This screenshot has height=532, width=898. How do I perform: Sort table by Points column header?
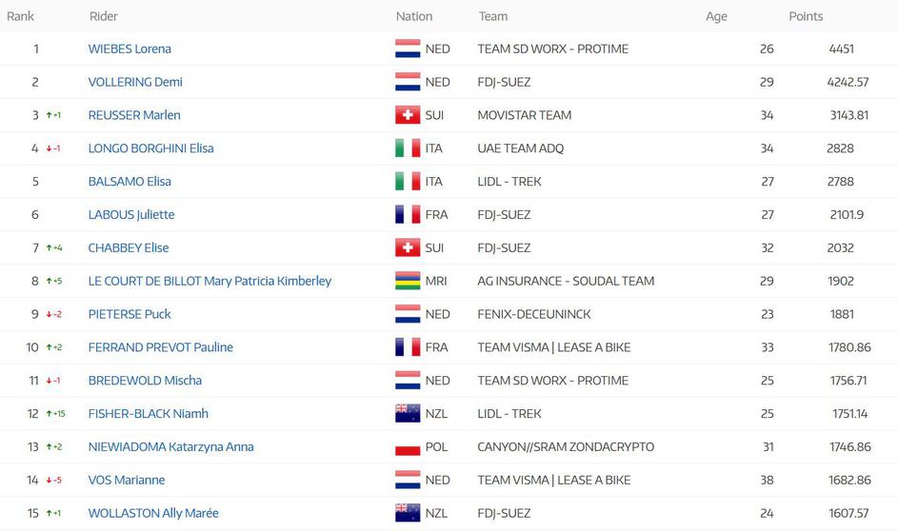(x=806, y=16)
